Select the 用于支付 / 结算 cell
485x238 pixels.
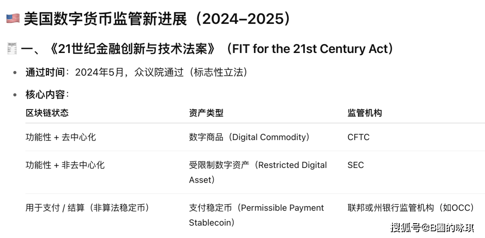88,207
